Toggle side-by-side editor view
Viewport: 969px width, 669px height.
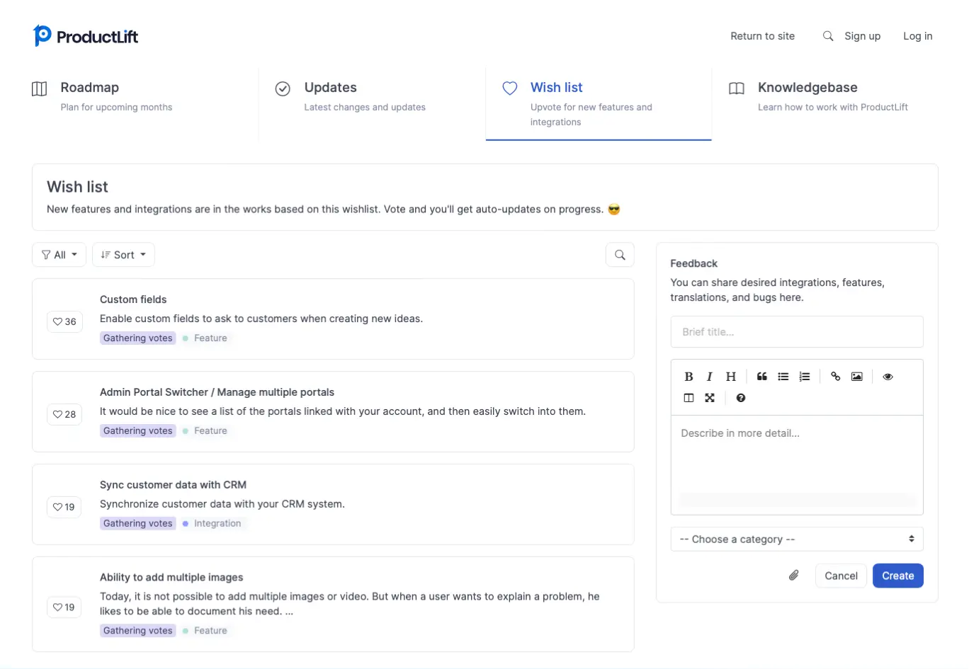688,398
